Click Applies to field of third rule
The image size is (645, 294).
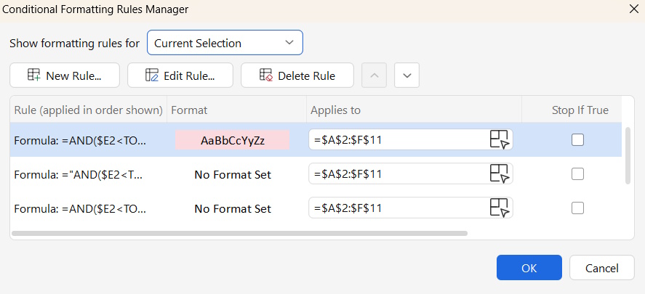pos(411,208)
